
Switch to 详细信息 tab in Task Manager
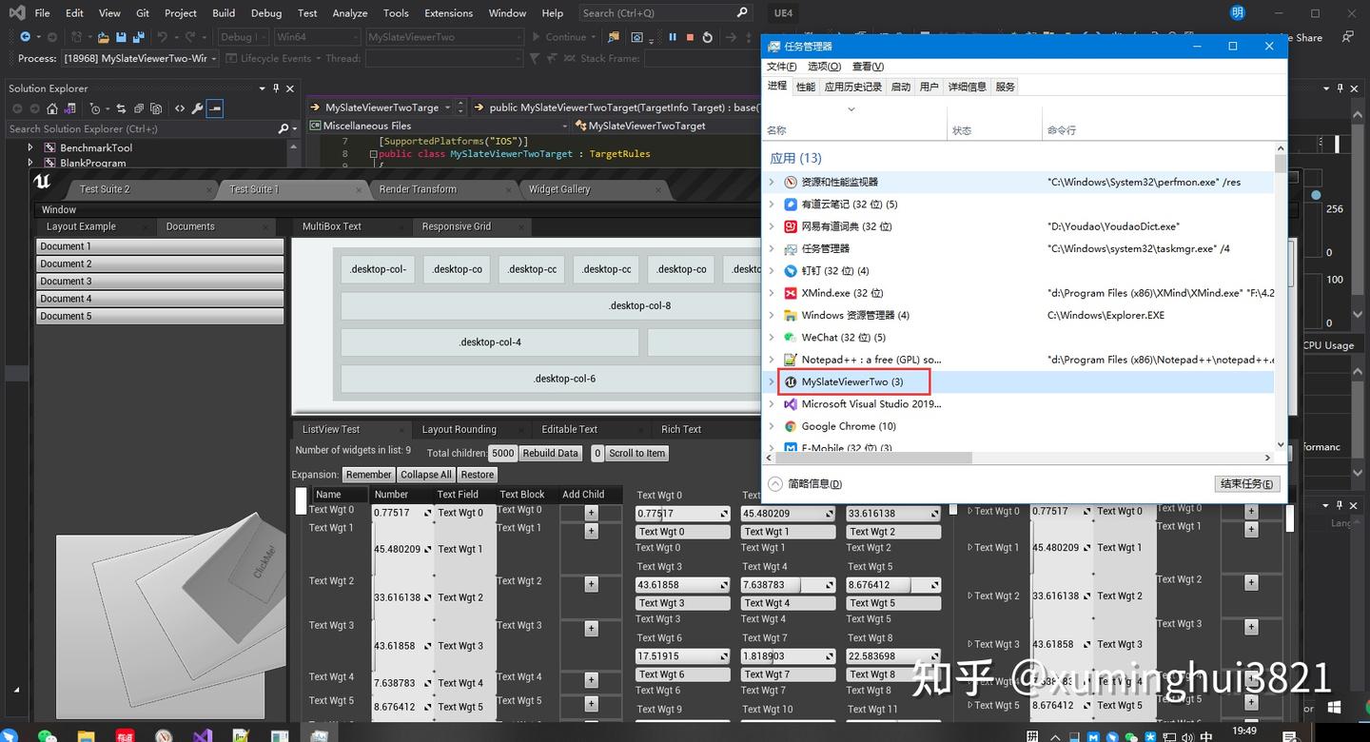coord(967,87)
